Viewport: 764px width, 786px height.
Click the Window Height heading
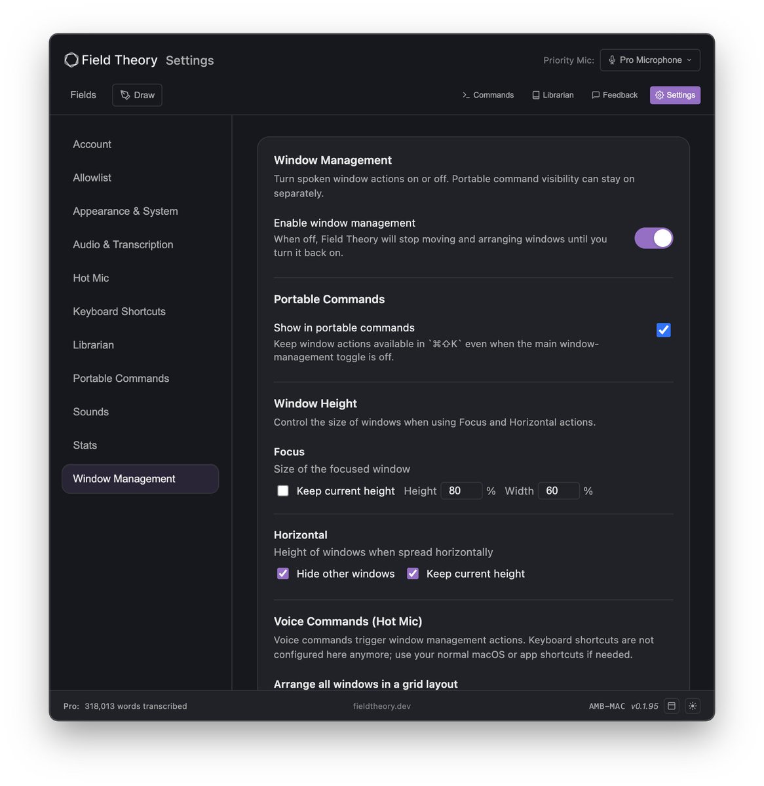coord(315,403)
